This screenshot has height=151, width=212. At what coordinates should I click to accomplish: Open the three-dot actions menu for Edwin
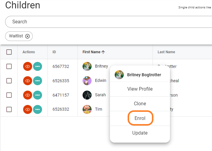38,81
